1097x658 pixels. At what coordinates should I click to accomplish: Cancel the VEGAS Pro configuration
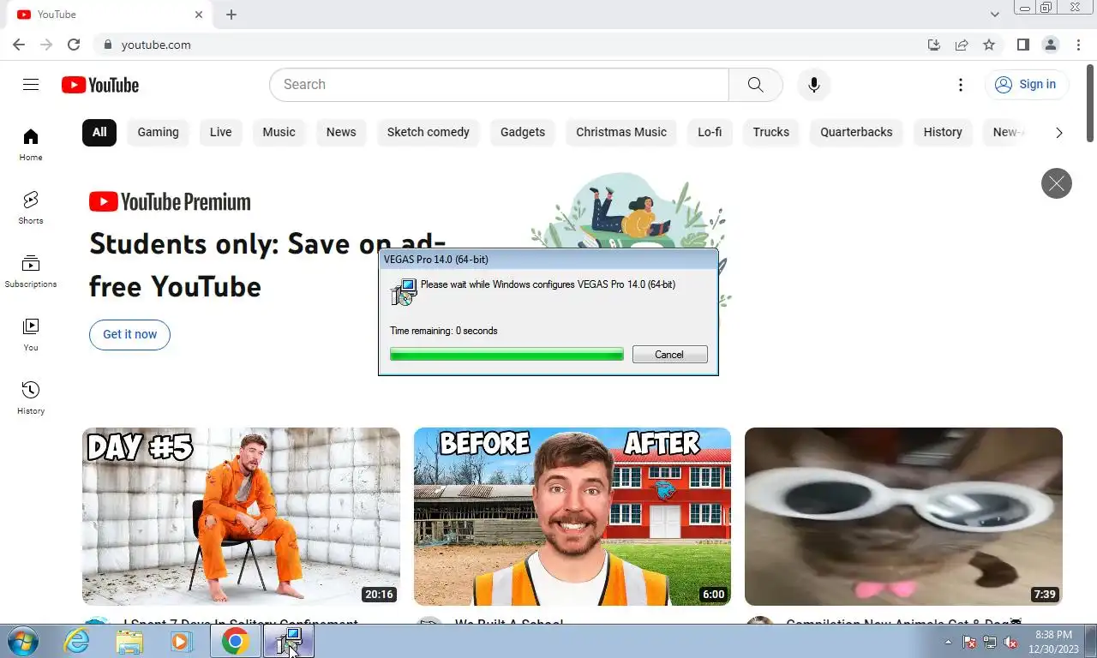tap(669, 355)
